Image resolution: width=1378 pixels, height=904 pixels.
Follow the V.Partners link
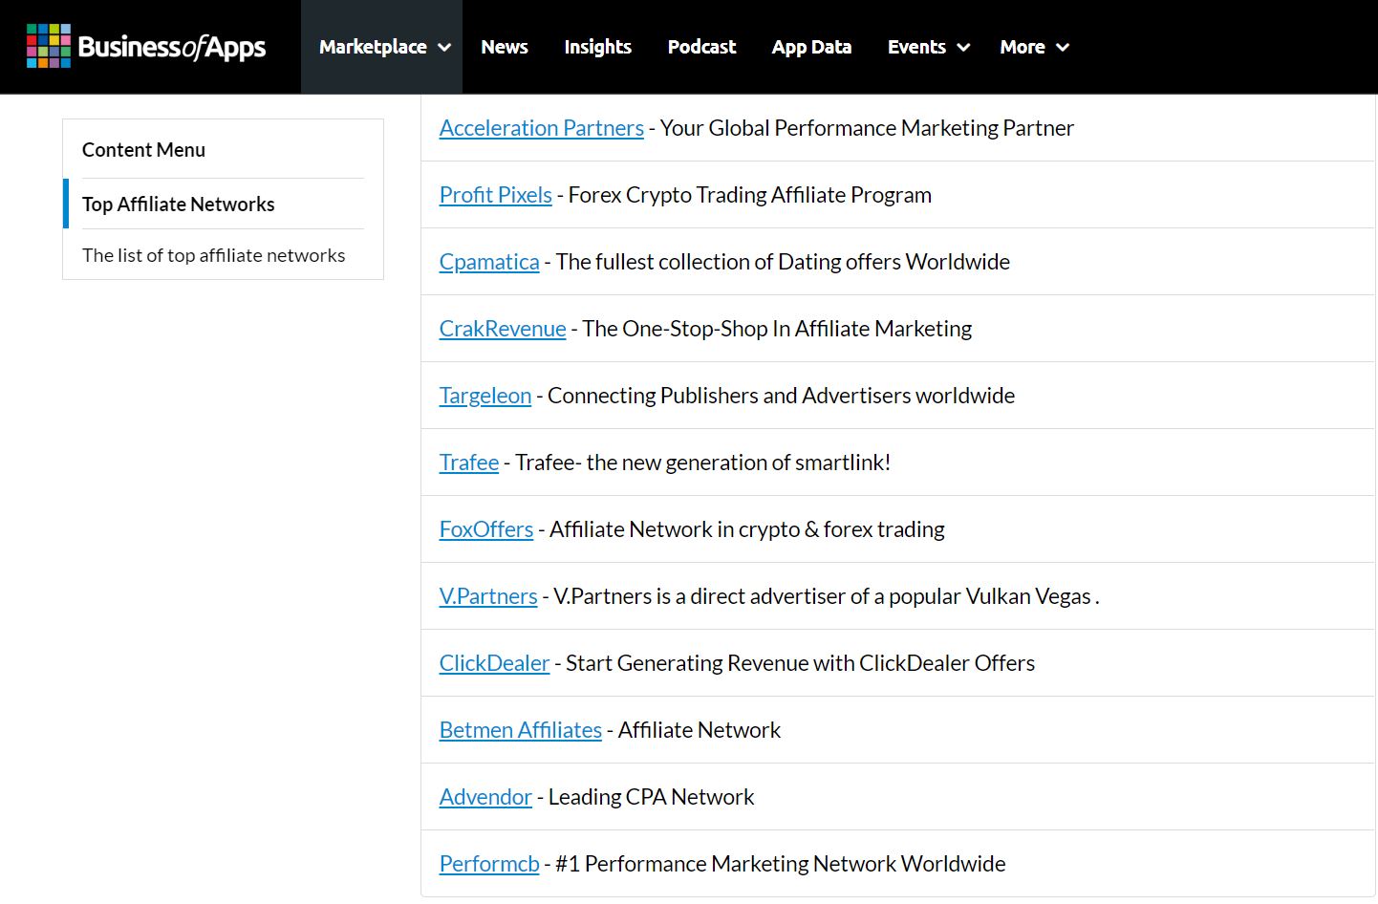(488, 596)
